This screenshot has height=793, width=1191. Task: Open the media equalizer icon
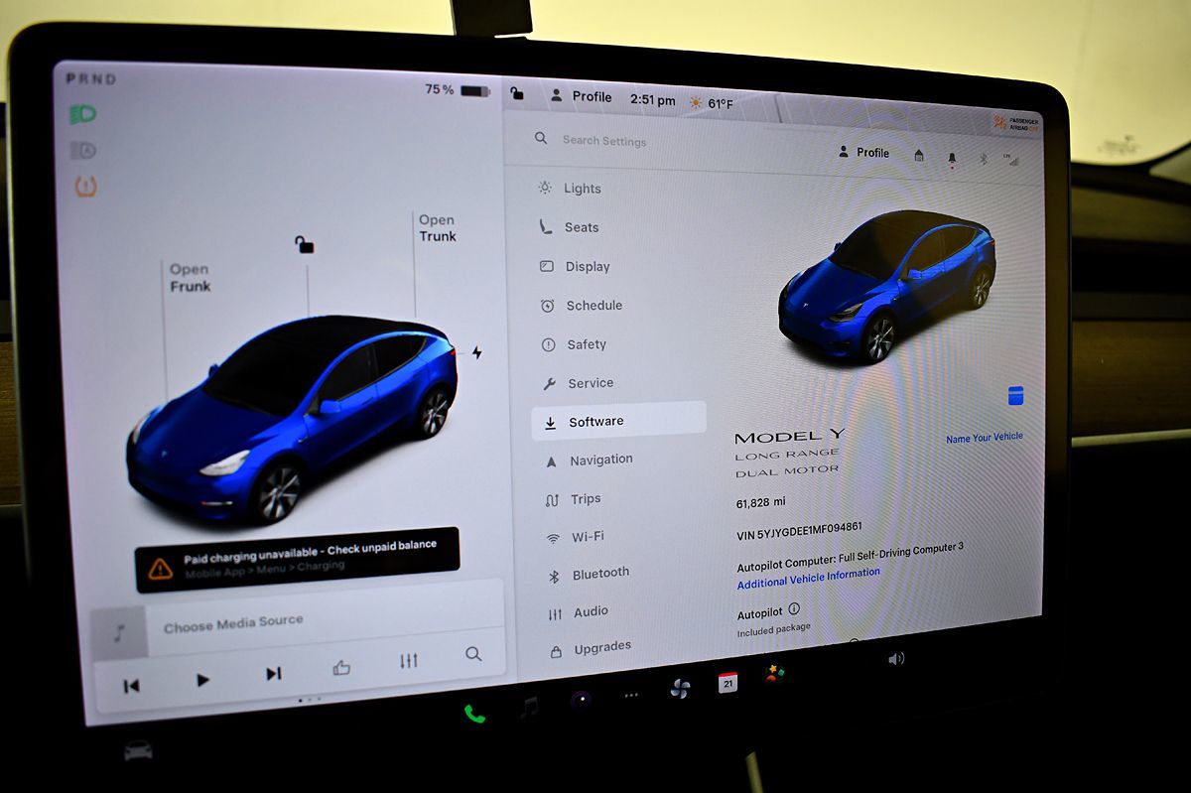tap(409, 661)
